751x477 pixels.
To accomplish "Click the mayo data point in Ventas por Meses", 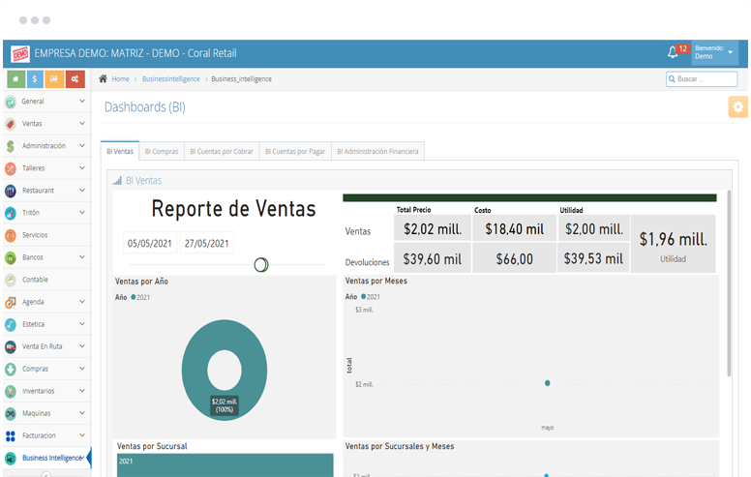I will [x=548, y=383].
